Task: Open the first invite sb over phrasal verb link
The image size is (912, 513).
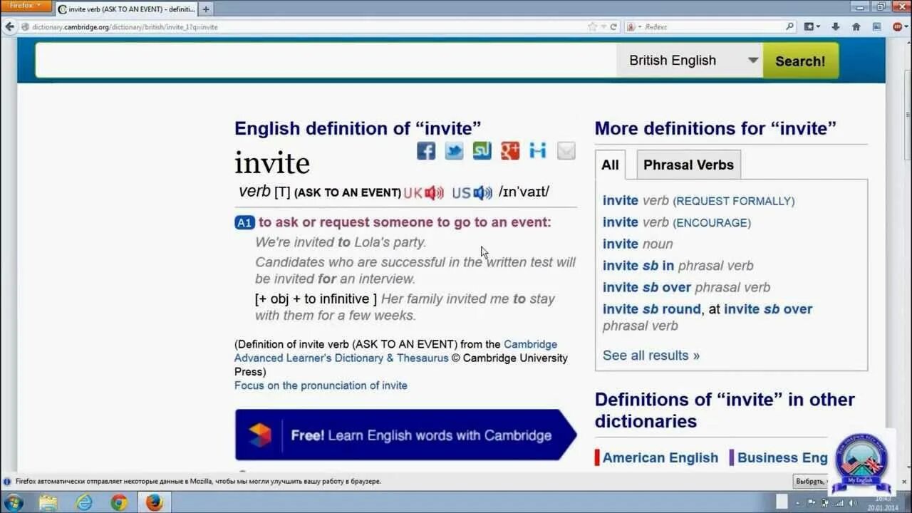Action: [x=686, y=287]
